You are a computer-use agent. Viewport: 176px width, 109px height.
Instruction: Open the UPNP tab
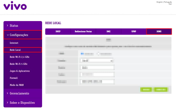click(134, 32)
